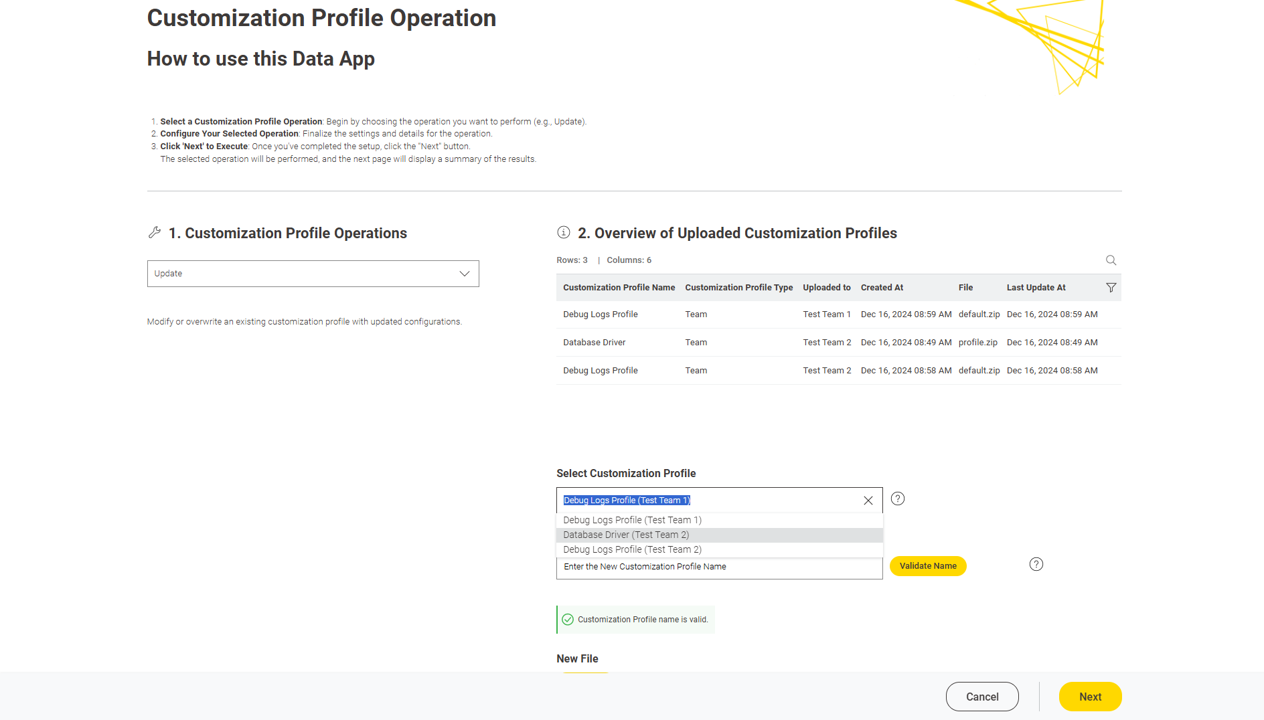This screenshot has width=1264, height=720.
Task: Expand the Update operation dropdown
Action: coord(313,274)
